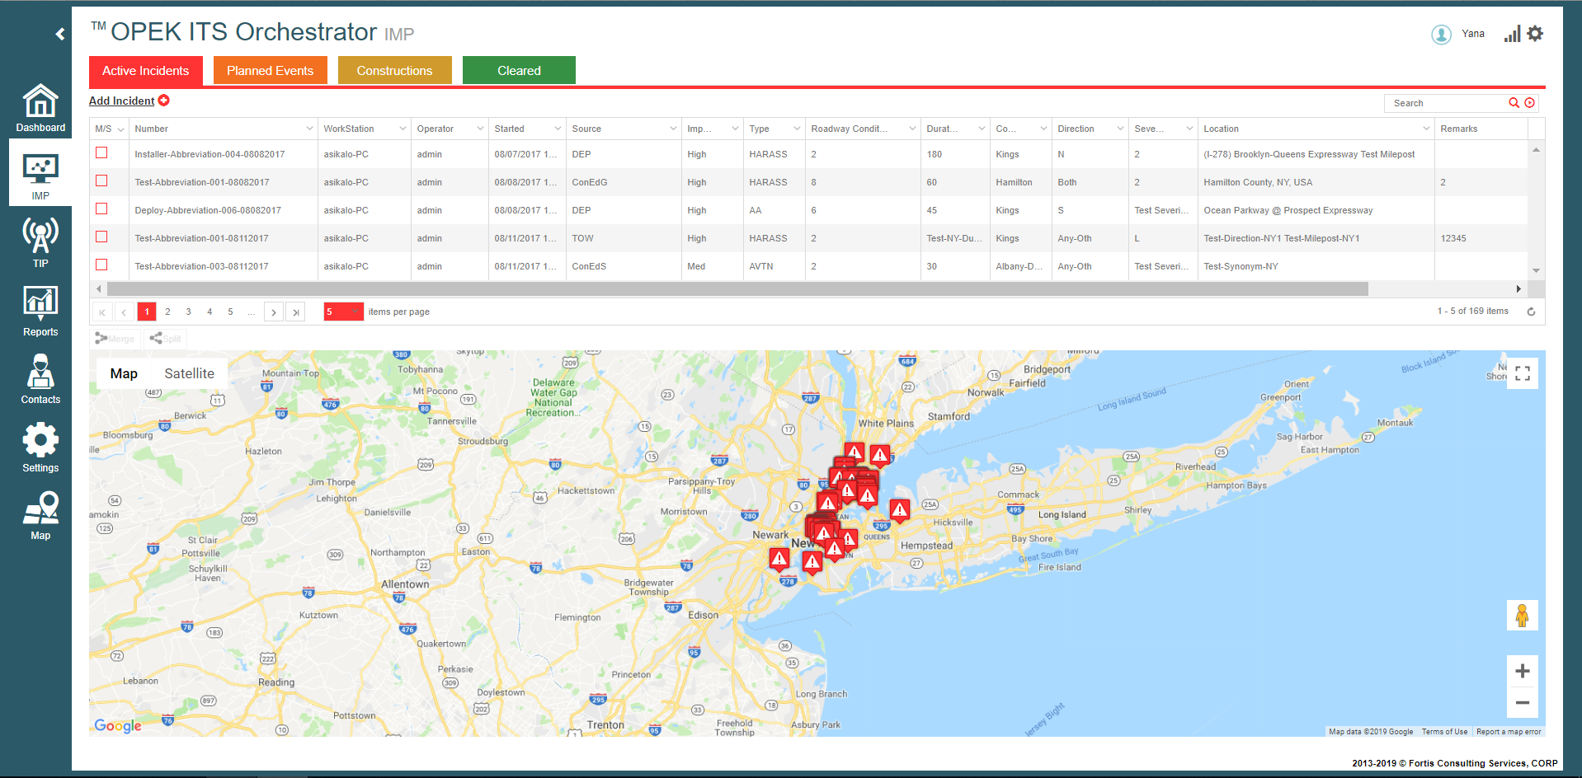
Task: Click the incidents Search input field
Action: coord(1446,103)
